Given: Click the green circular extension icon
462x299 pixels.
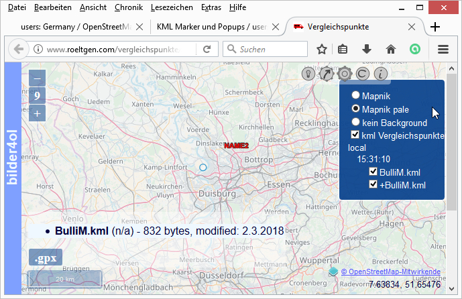Looking at the screenshot, I should click(415, 49).
